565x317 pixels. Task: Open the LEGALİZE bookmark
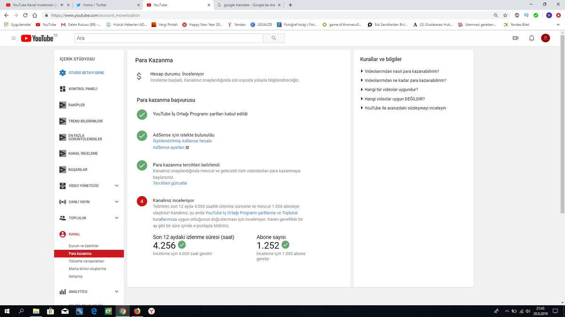pos(261,24)
